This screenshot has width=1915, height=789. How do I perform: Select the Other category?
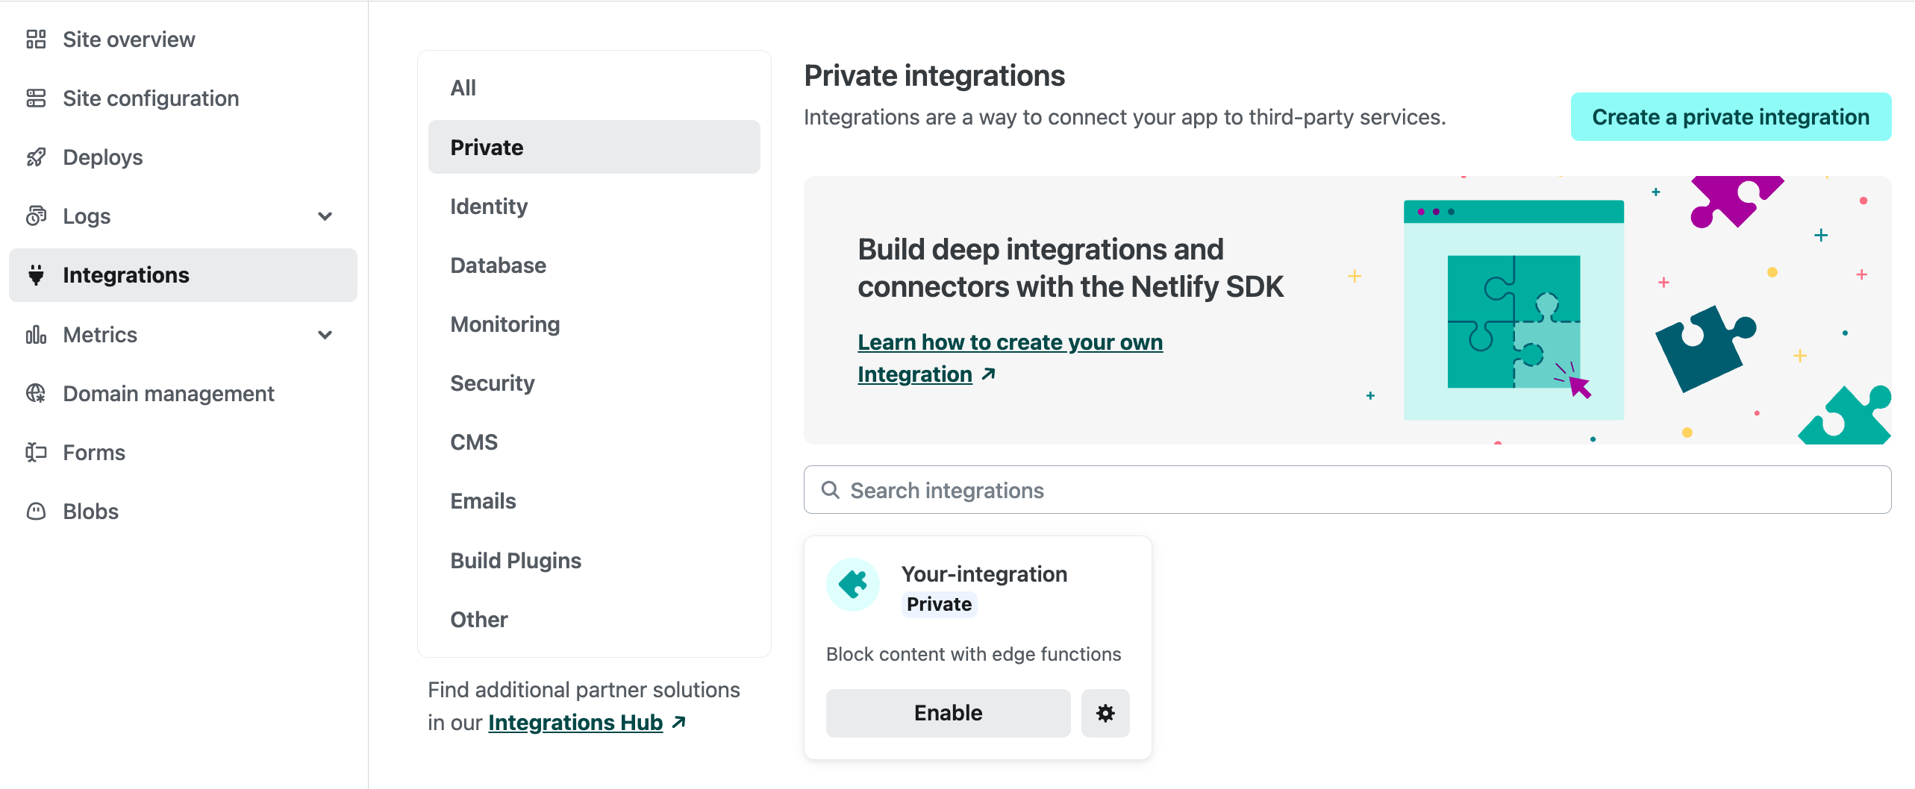pos(594,619)
